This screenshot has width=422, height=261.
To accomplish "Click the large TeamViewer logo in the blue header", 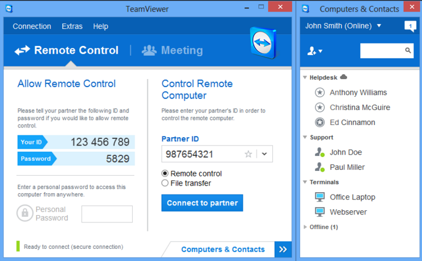I will [263, 43].
